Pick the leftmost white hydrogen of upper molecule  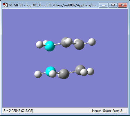(39, 45)
